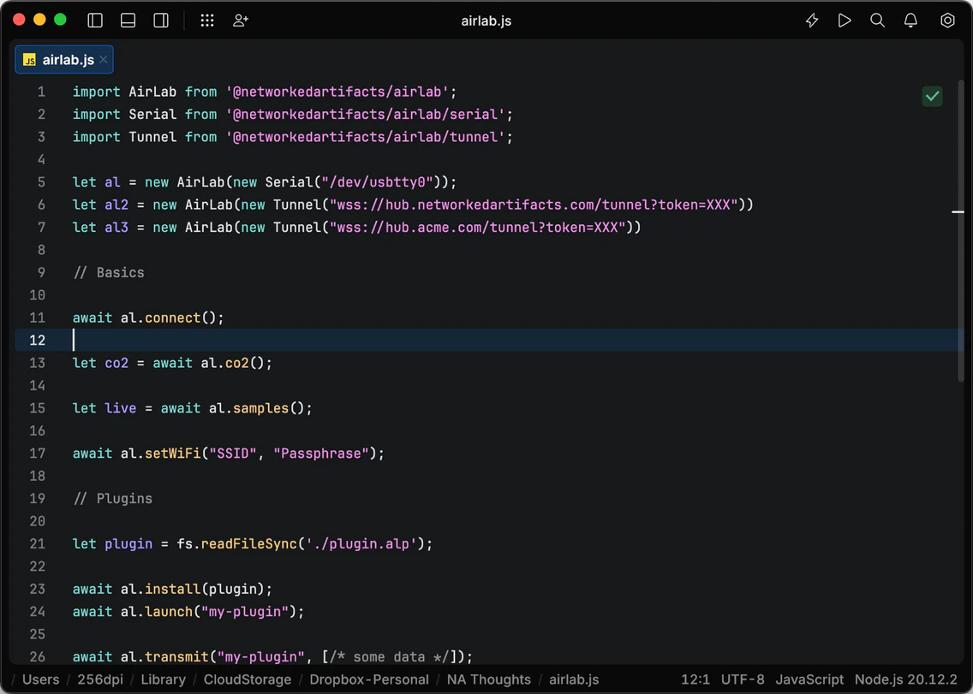The width and height of the screenshot is (973, 694).
Task: Open the Node.js 20.12.2 version selector
Action: click(x=904, y=679)
